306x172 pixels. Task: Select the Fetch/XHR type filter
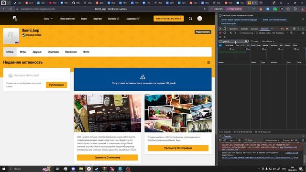229,45
